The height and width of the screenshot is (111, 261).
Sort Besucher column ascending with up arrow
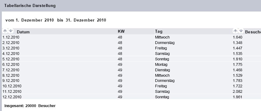(235, 31)
